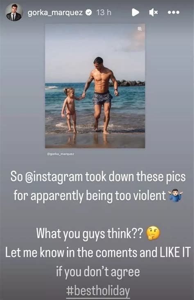Tap the "What you guys think??" text
Screen dimensions: 194x300
[x=90, y=234]
